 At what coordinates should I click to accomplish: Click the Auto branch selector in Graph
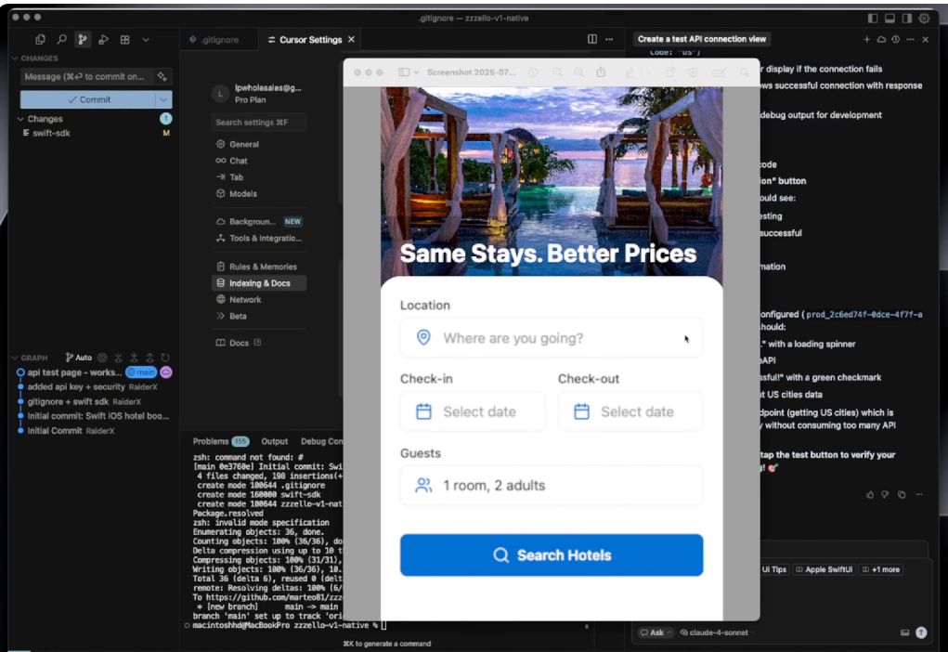point(79,358)
